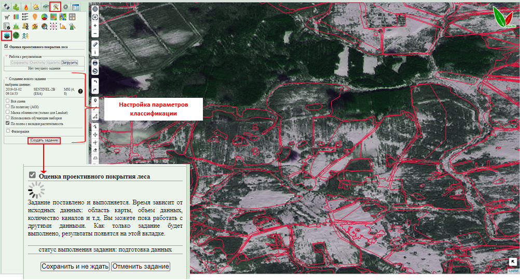Zoom in on the map
The image size is (520, 280).
[95, 25]
